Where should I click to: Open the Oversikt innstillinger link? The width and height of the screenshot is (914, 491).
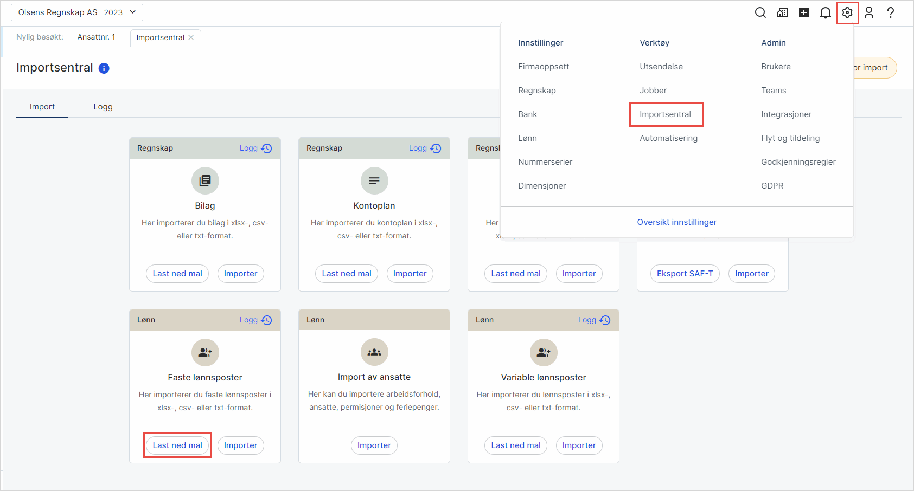point(676,222)
